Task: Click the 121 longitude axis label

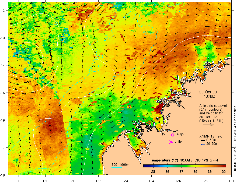Action: click(72, 181)
